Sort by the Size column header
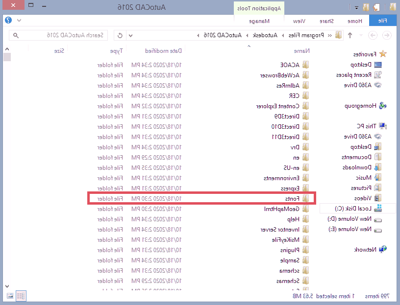This screenshot has height=305, width=400. 59,51
